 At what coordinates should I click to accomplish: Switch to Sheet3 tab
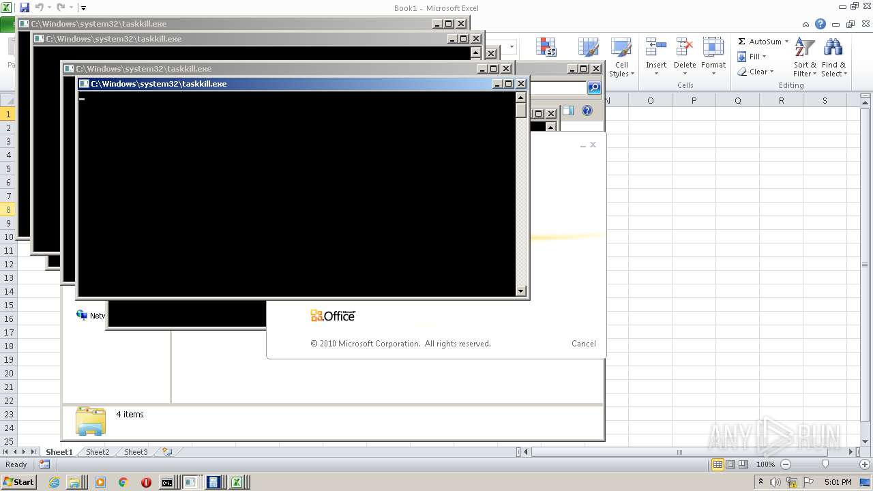[136, 452]
